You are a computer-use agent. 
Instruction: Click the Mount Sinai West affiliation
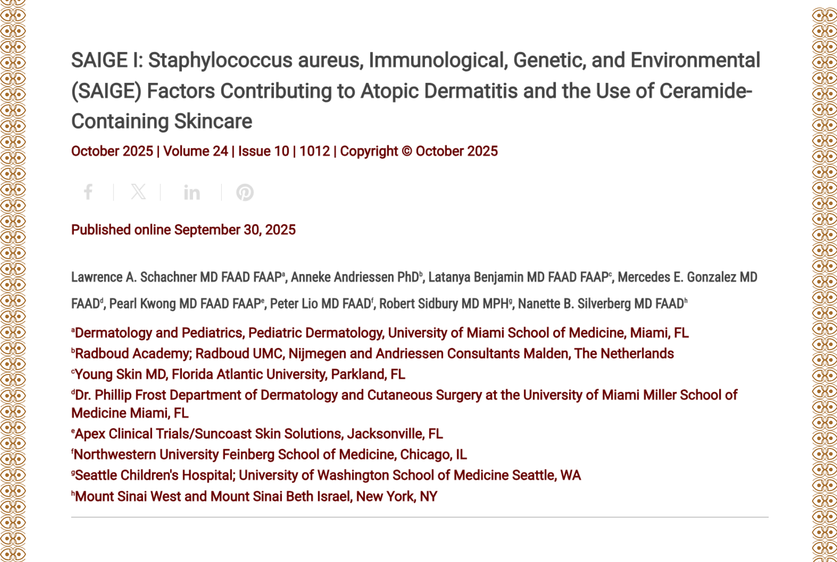(253, 496)
